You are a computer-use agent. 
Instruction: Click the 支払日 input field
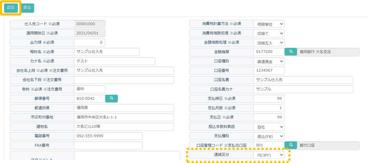pyautogui.click(x=269, y=118)
